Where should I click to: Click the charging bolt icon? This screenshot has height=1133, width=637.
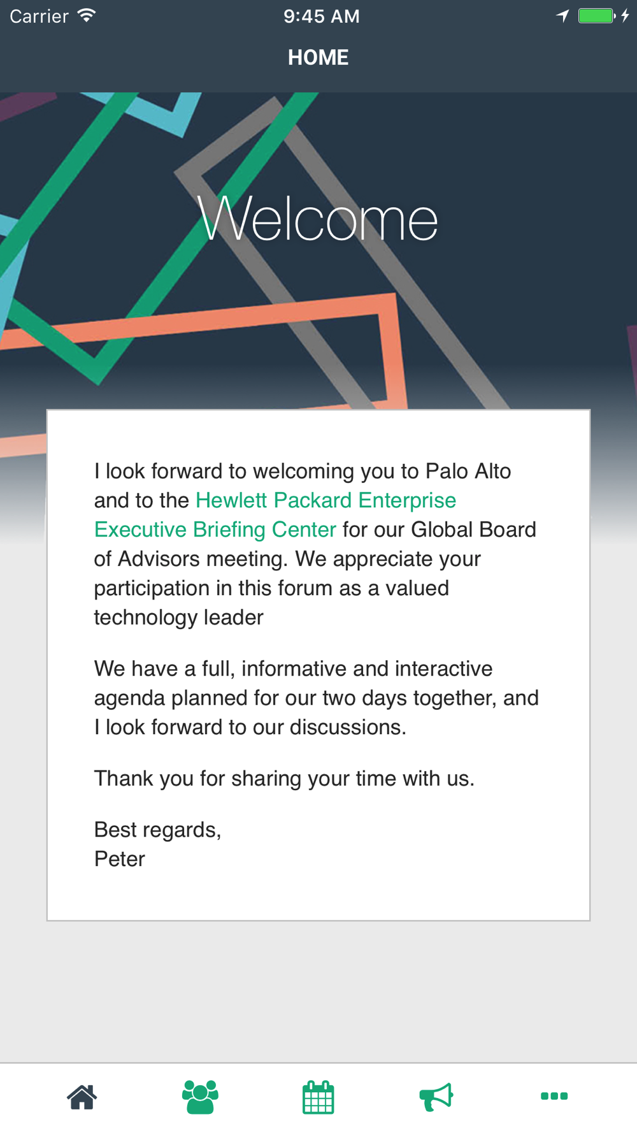coord(626,16)
